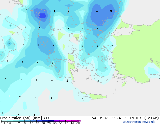
Task: Click the "(12+06)" forecast offset text
Action: pyautogui.click(x=152, y=118)
